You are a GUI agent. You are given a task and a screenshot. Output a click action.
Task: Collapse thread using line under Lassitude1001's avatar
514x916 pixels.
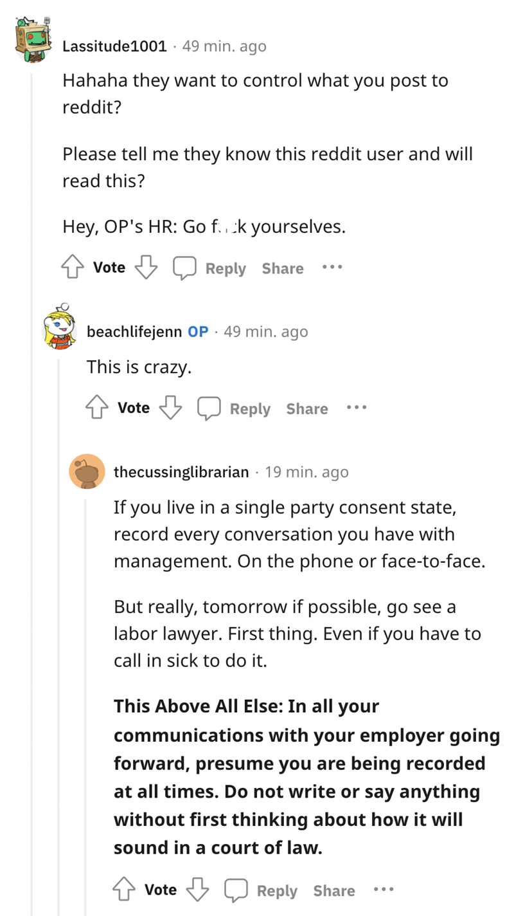point(33,450)
